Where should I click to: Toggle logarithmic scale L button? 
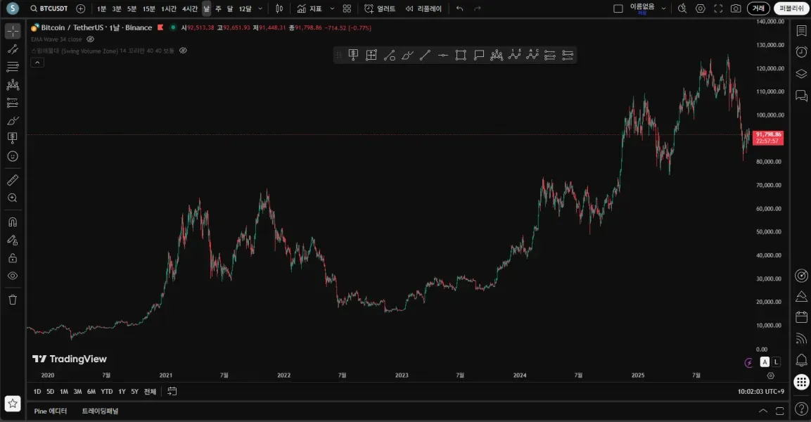[x=777, y=362]
